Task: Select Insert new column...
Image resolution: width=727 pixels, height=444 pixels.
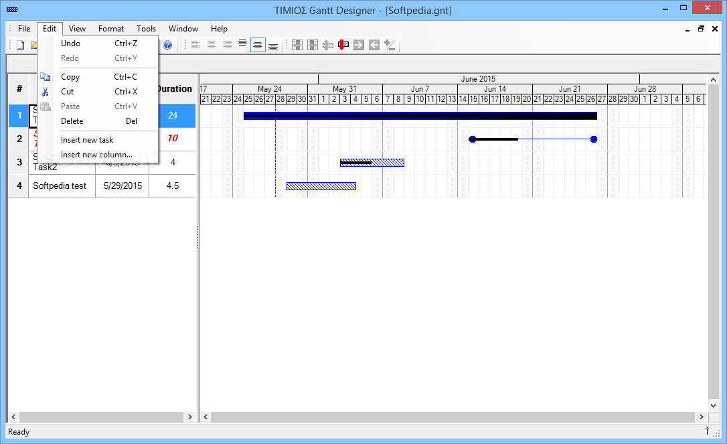Action: click(98, 155)
